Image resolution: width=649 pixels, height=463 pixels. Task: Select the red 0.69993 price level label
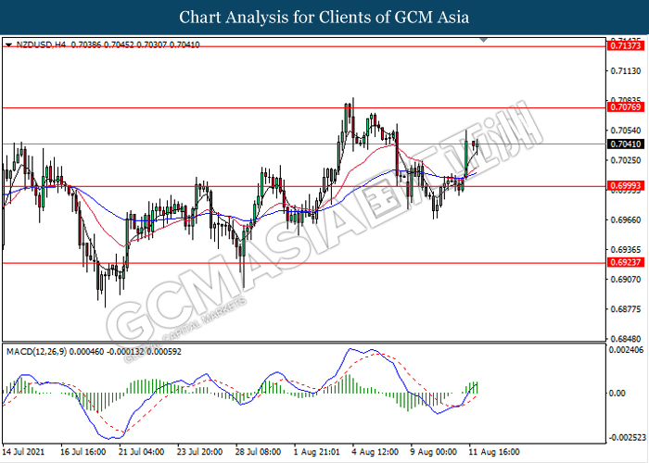(626, 186)
